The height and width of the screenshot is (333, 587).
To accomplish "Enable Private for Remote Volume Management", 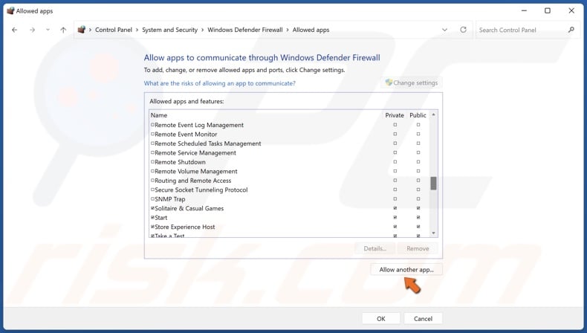I will [x=395, y=171].
